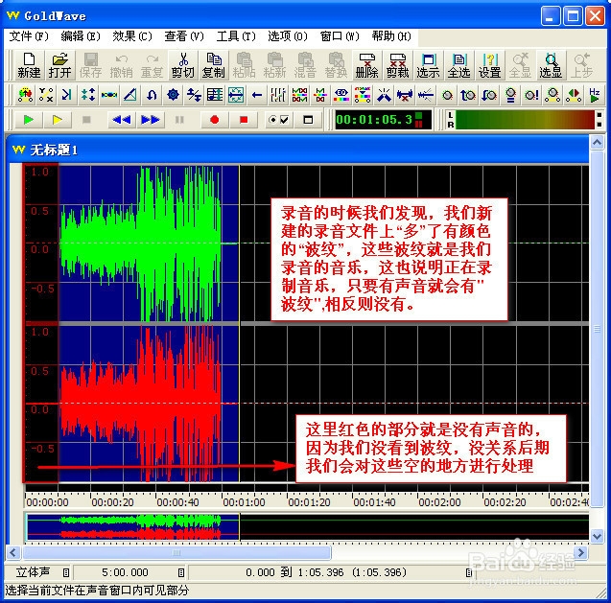The height and width of the screenshot is (603, 611).
Task: Click vertical scrollbar up arrow
Action: (597, 142)
